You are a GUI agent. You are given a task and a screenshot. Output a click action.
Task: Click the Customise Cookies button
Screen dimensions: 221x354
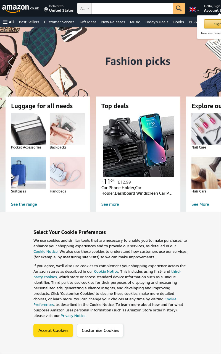pyautogui.click(x=100, y=330)
